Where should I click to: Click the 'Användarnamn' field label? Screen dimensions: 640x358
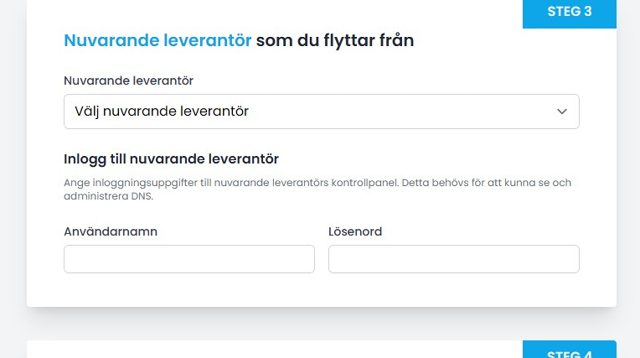coord(111,231)
